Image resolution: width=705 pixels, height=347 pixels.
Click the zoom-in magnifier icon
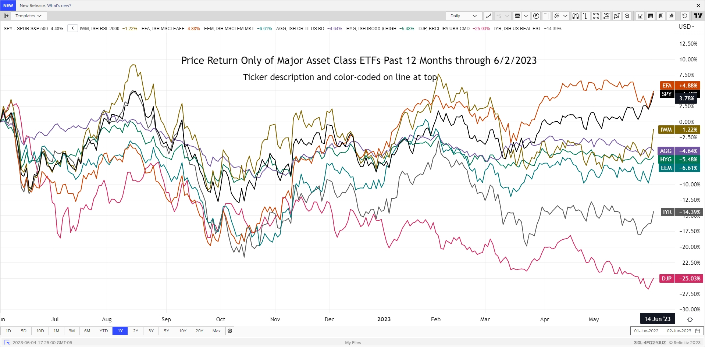pos(627,16)
